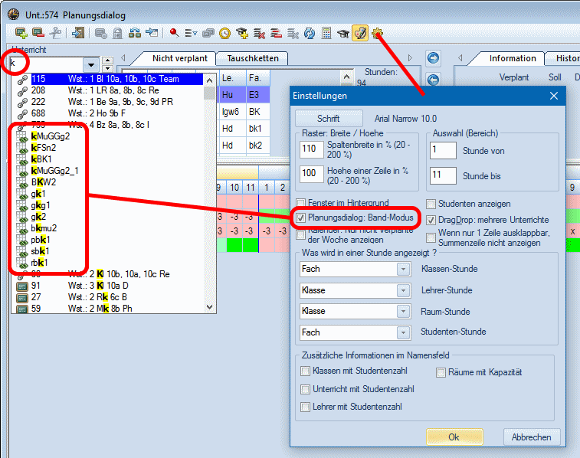Check Räume mit Kapazität option
The image size is (580, 458).
tap(441, 372)
